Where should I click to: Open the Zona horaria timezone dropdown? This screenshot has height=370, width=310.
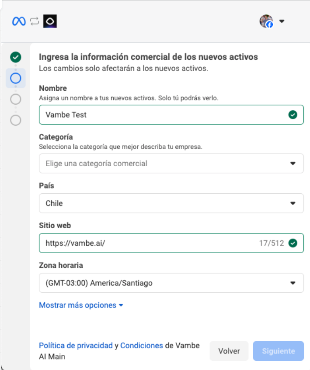coord(171,283)
